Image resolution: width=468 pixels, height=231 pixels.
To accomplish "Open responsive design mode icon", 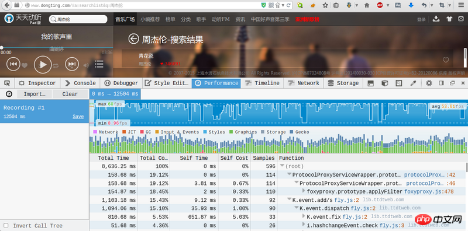I will point(399,83).
